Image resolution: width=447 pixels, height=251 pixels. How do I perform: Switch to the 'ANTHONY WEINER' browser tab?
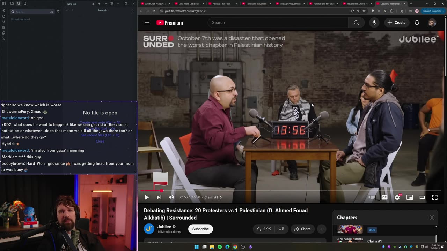(155, 3)
